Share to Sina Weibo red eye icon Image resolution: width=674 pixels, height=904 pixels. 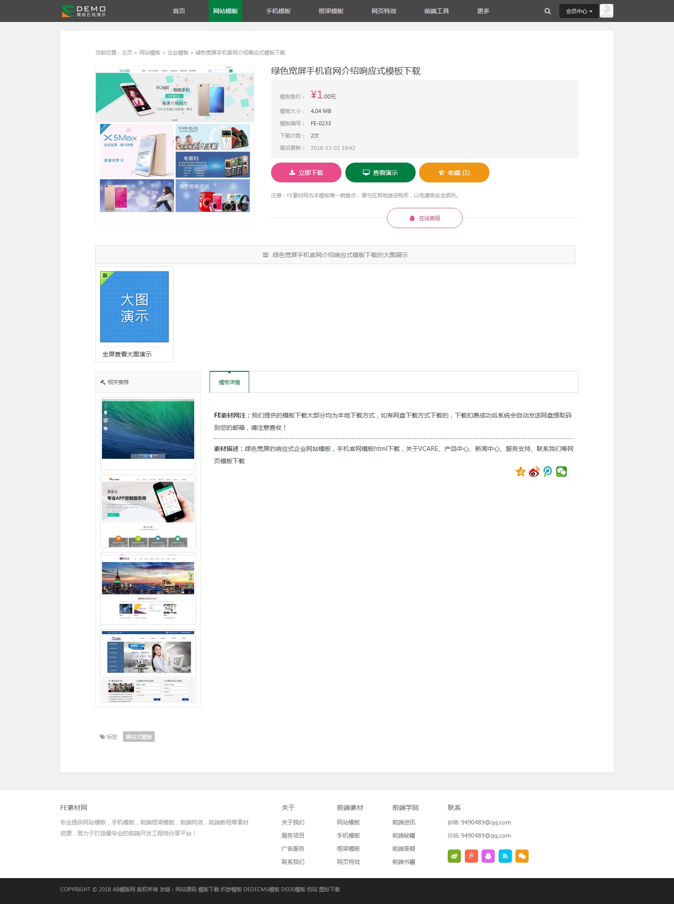[x=534, y=472]
